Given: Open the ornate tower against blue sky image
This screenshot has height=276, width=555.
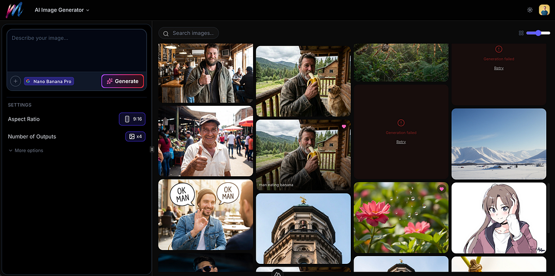Looking at the screenshot, I should tap(304, 229).
